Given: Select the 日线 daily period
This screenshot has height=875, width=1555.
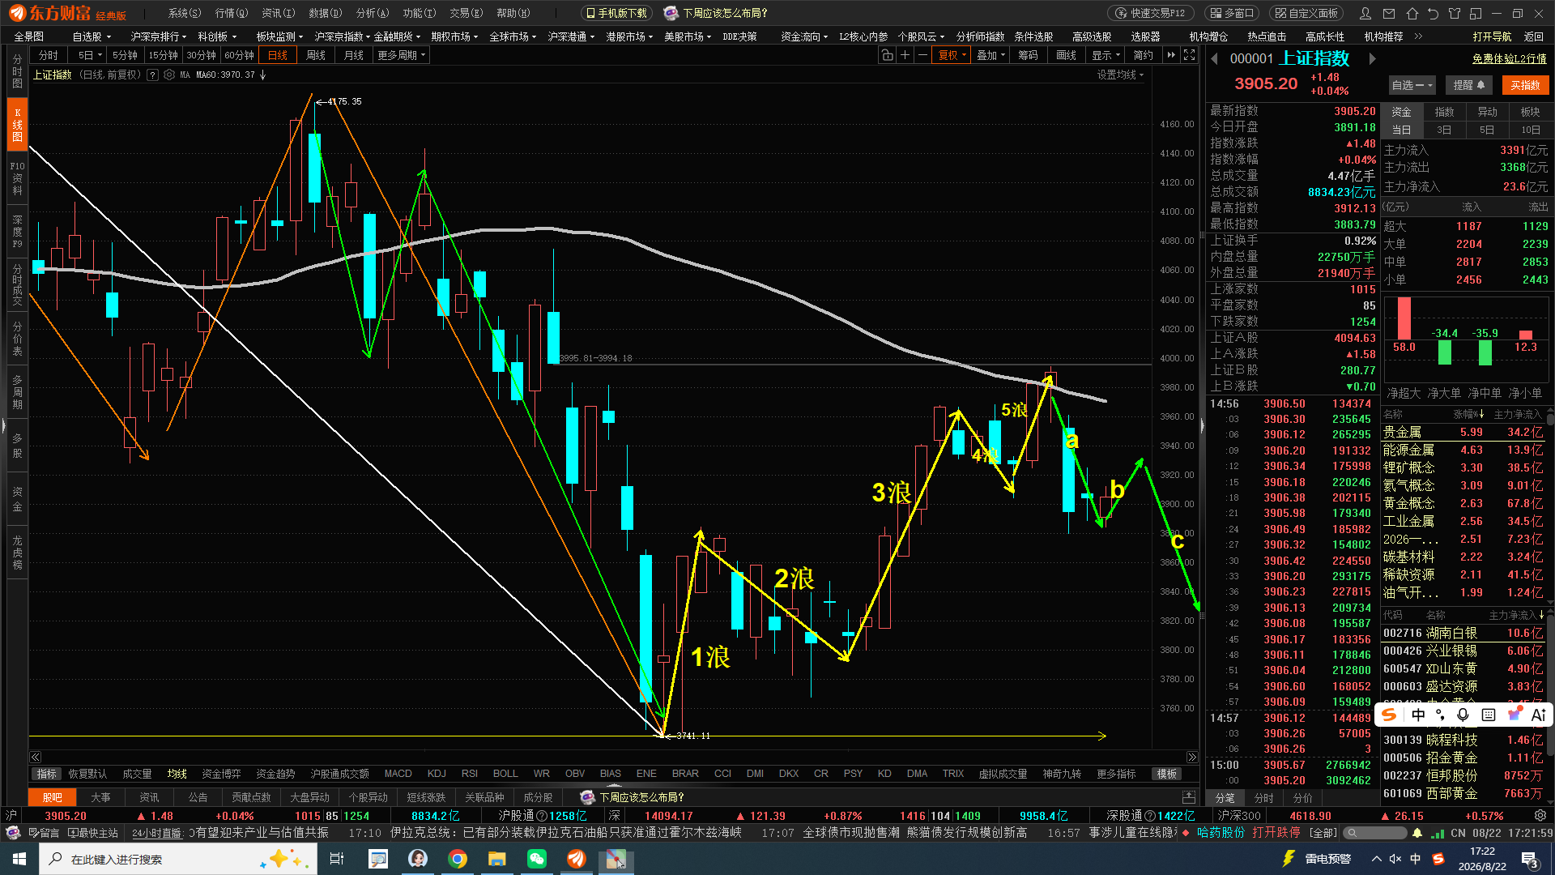Looking at the screenshot, I should click(x=278, y=55).
